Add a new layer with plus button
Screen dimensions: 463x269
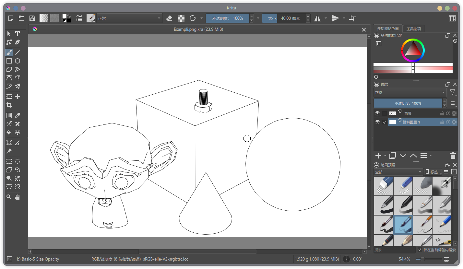[378, 156]
